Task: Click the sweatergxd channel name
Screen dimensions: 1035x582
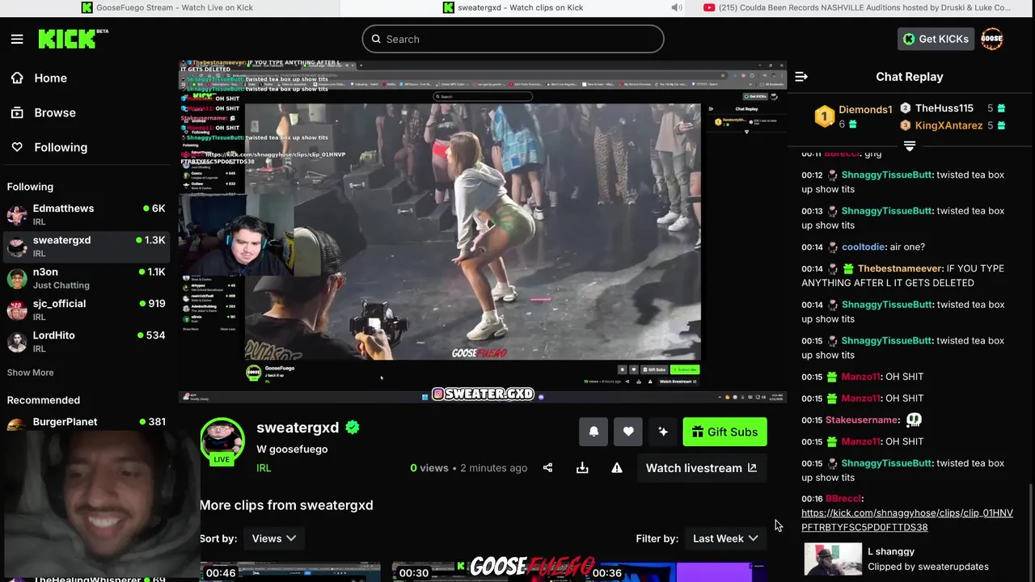Action: click(298, 428)
